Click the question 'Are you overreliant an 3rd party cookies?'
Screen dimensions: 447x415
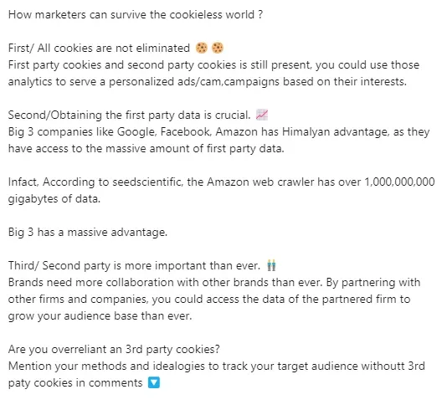(x=114, y=349)
